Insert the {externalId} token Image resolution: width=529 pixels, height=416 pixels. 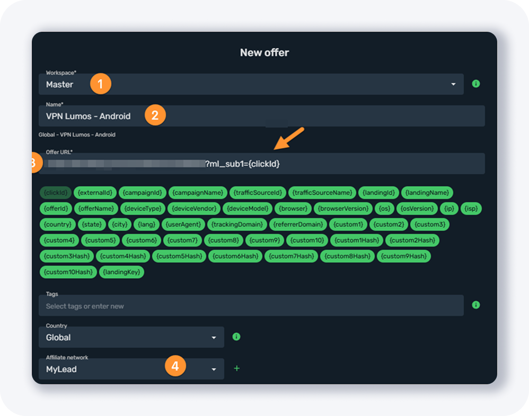point(94,193)
